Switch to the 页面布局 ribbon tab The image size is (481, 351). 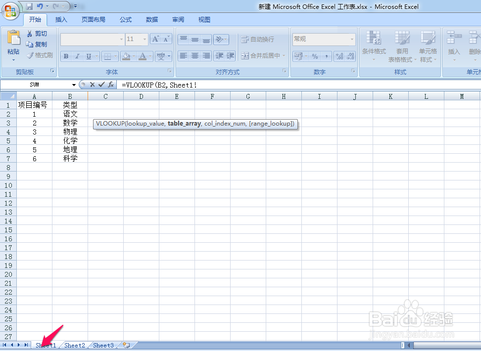click(x=93, y=20)
